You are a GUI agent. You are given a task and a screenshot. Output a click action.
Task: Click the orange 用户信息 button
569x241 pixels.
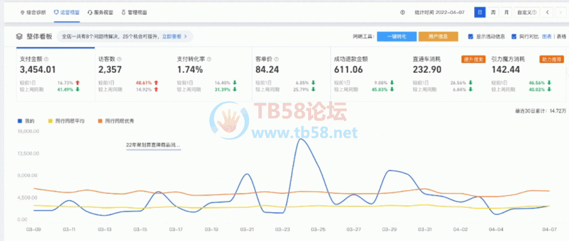tap(438, 36)
